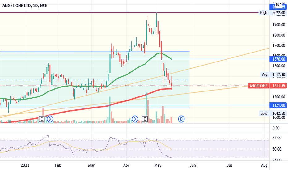Click the ANGEL ONE LTD, 1D, NSE title

click(25, 6)
